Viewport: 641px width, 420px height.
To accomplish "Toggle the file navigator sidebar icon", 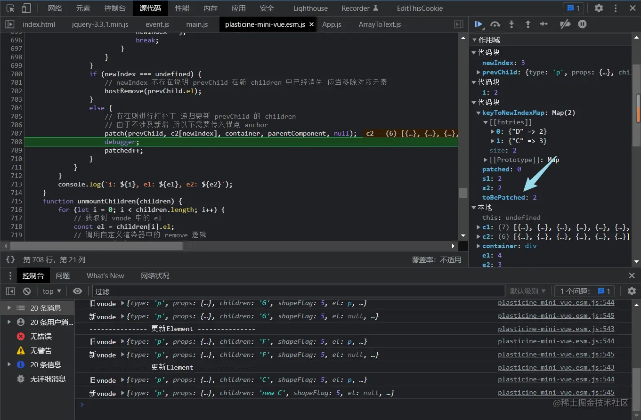I will coord(10,24).
